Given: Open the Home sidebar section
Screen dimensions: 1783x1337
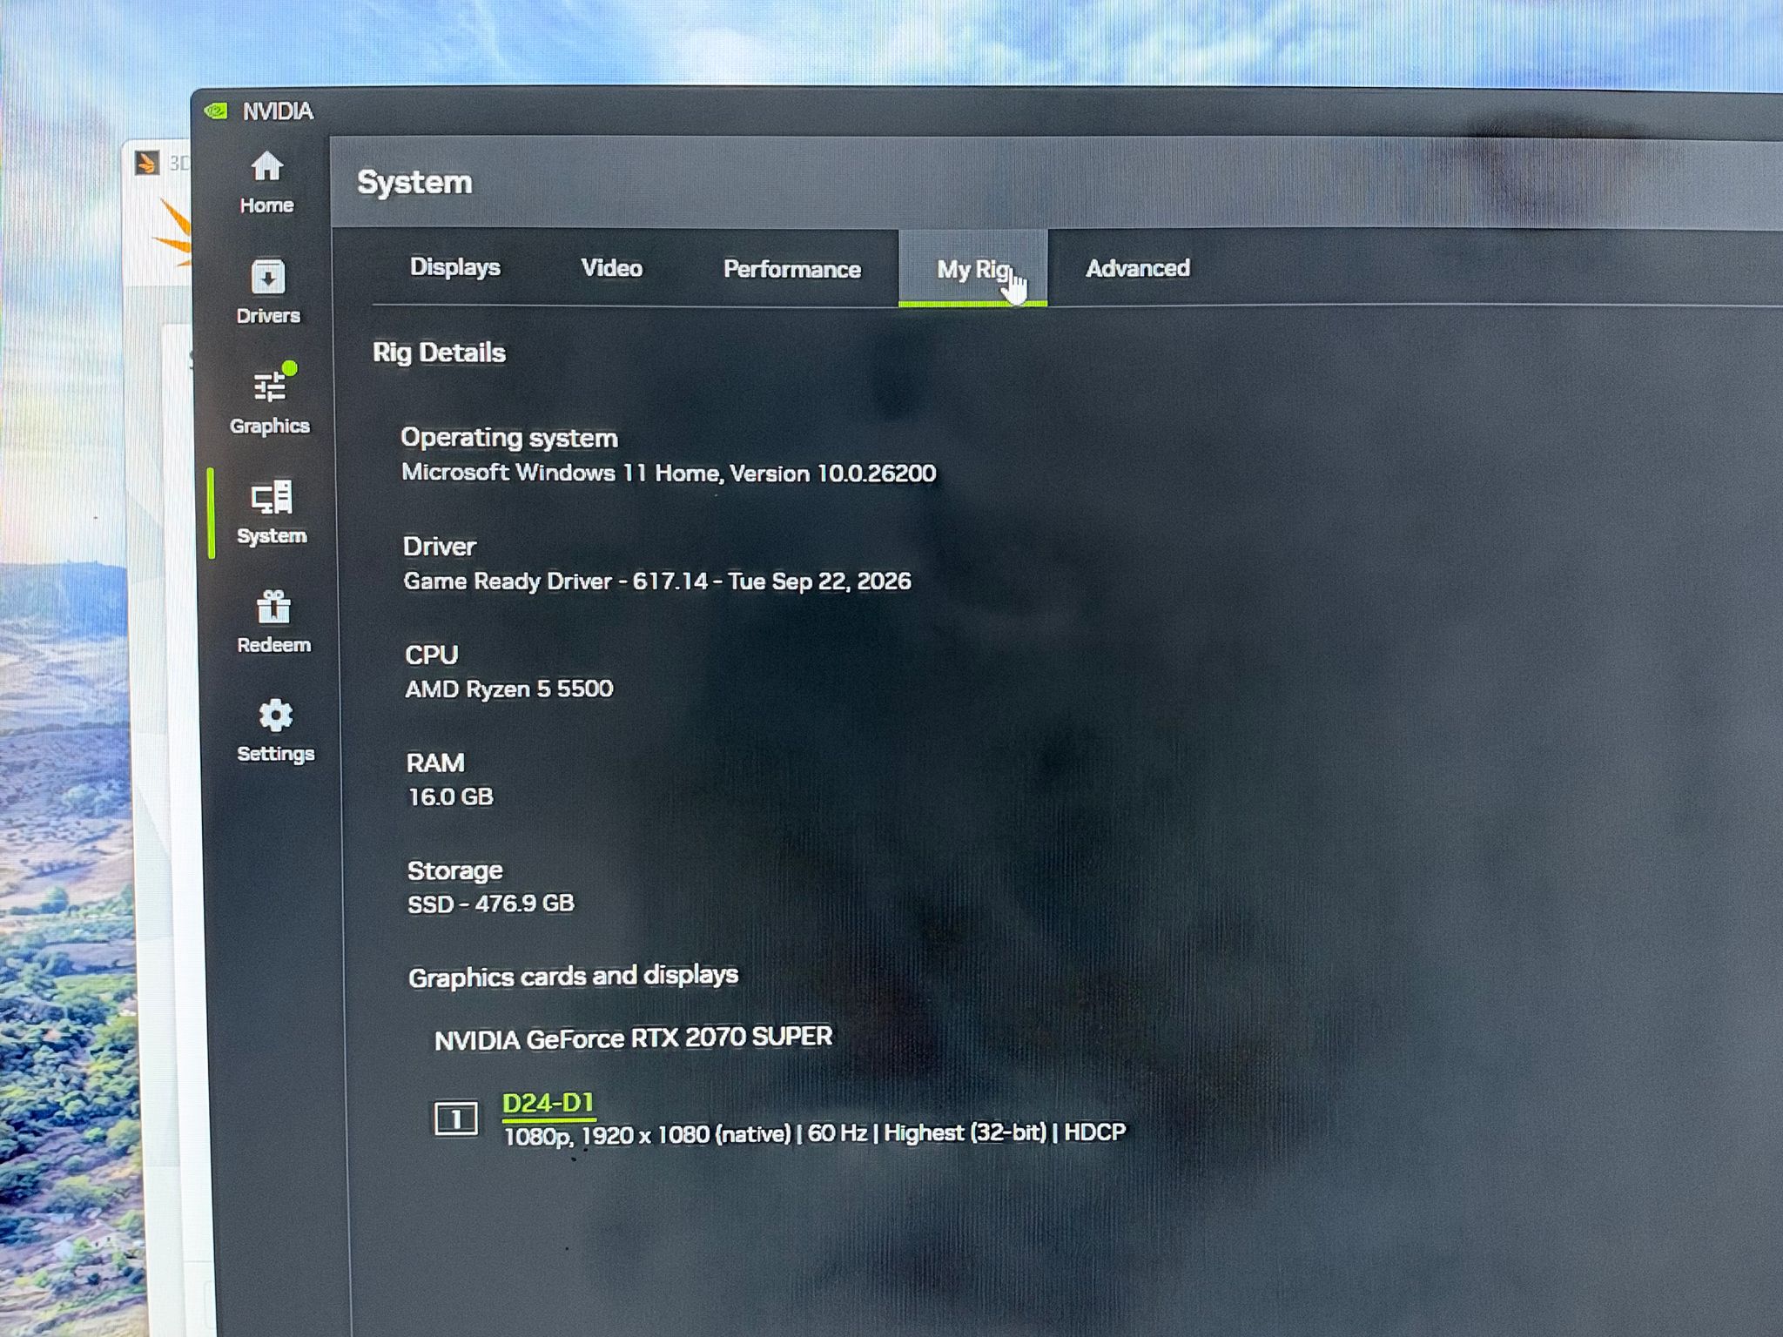Looking at the screenshot, I should pyautogui.click(x=266, y=183).
